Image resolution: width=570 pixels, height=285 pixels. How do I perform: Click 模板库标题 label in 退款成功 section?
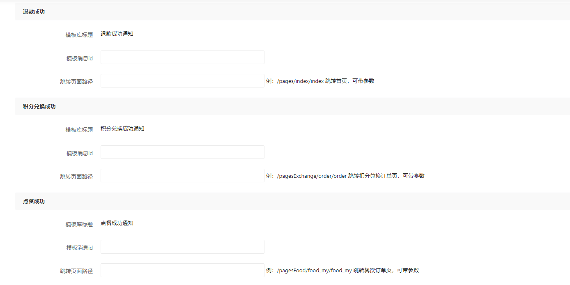[x=79, y=35]
